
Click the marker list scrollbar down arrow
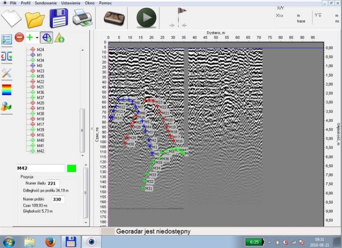tap(82, 156)
